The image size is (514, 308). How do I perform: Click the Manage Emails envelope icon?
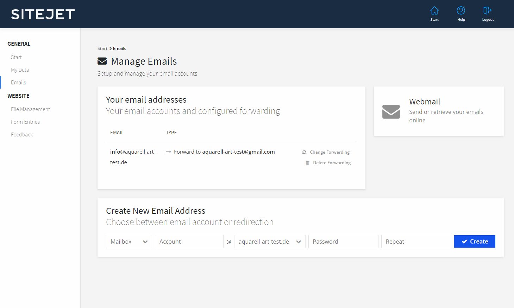click(x=102, y=61)
